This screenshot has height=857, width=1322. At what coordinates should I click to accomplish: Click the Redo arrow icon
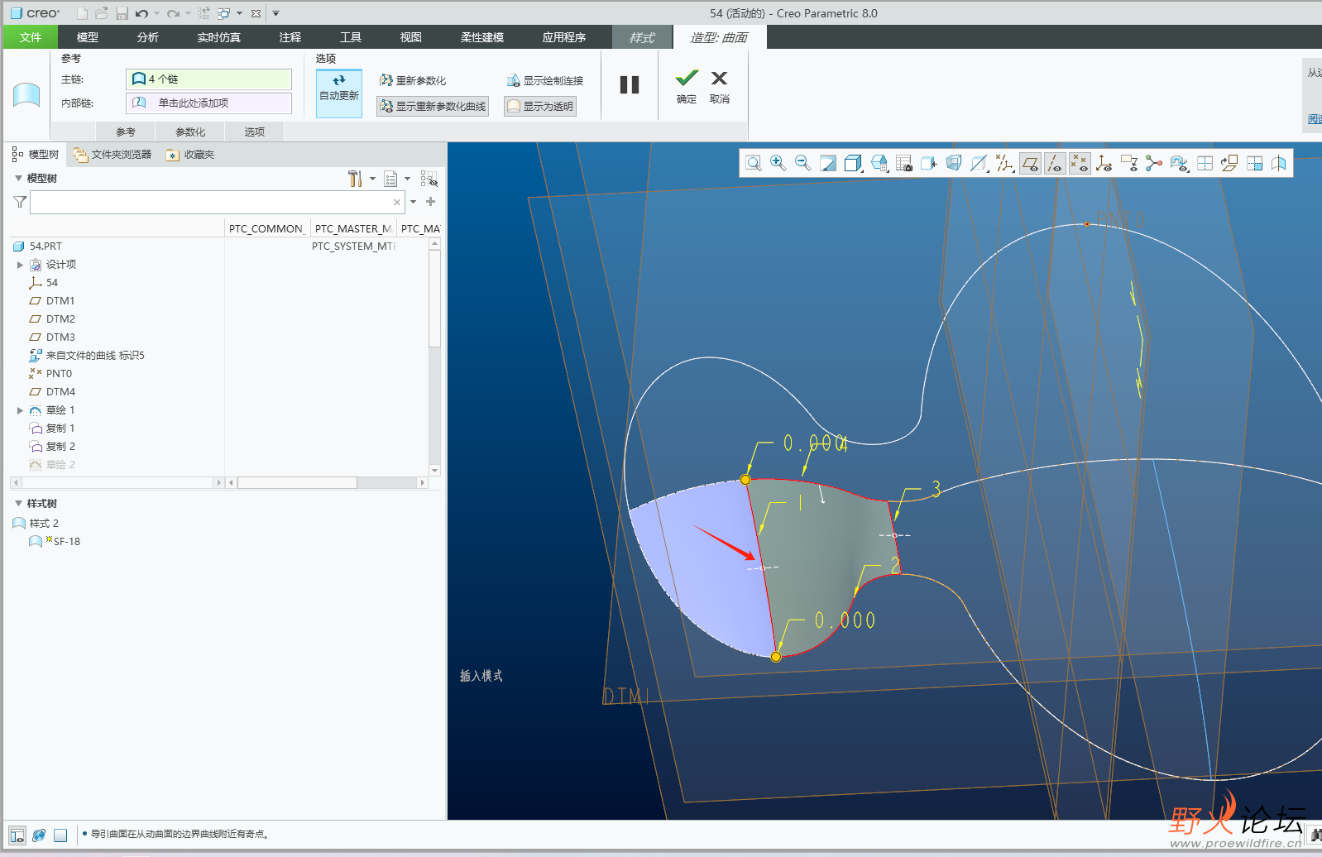point(173,13)
